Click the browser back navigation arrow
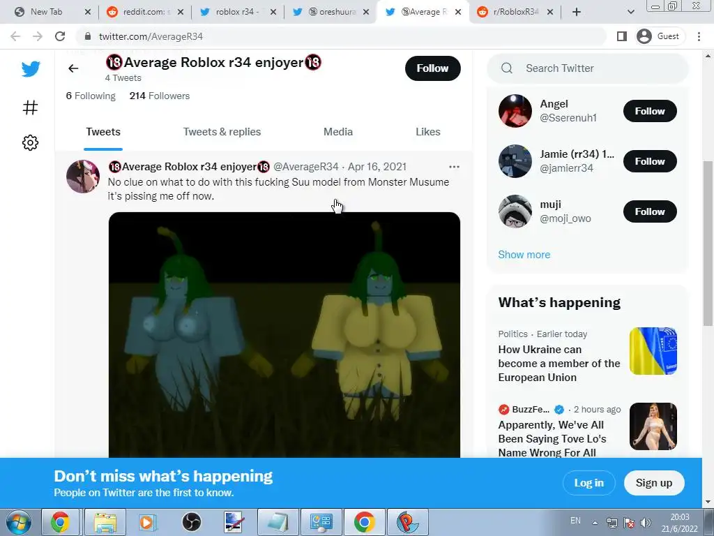714x536 pixels. tap(15, 36)
